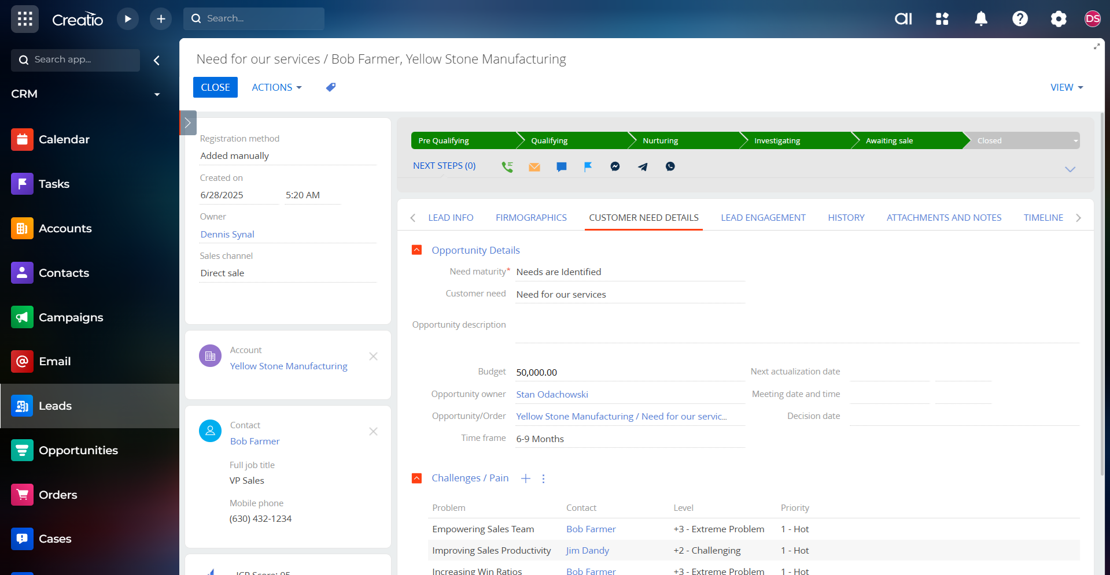
Task: Click the blue Close button
Action: pyautogui.click(x=215, y=87)
